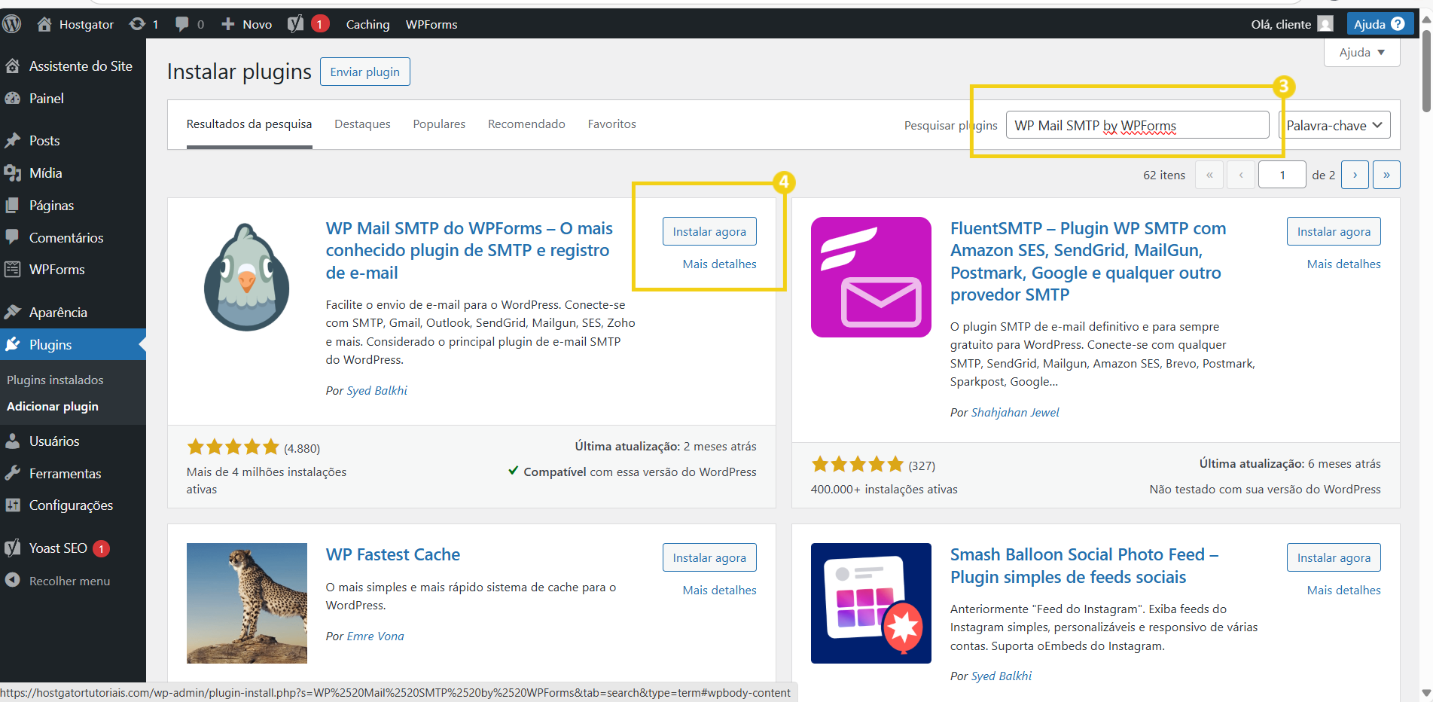Click the WP Mail SMTP plugin title
This screenshot has width=1433, height=702.
(469, 250)
